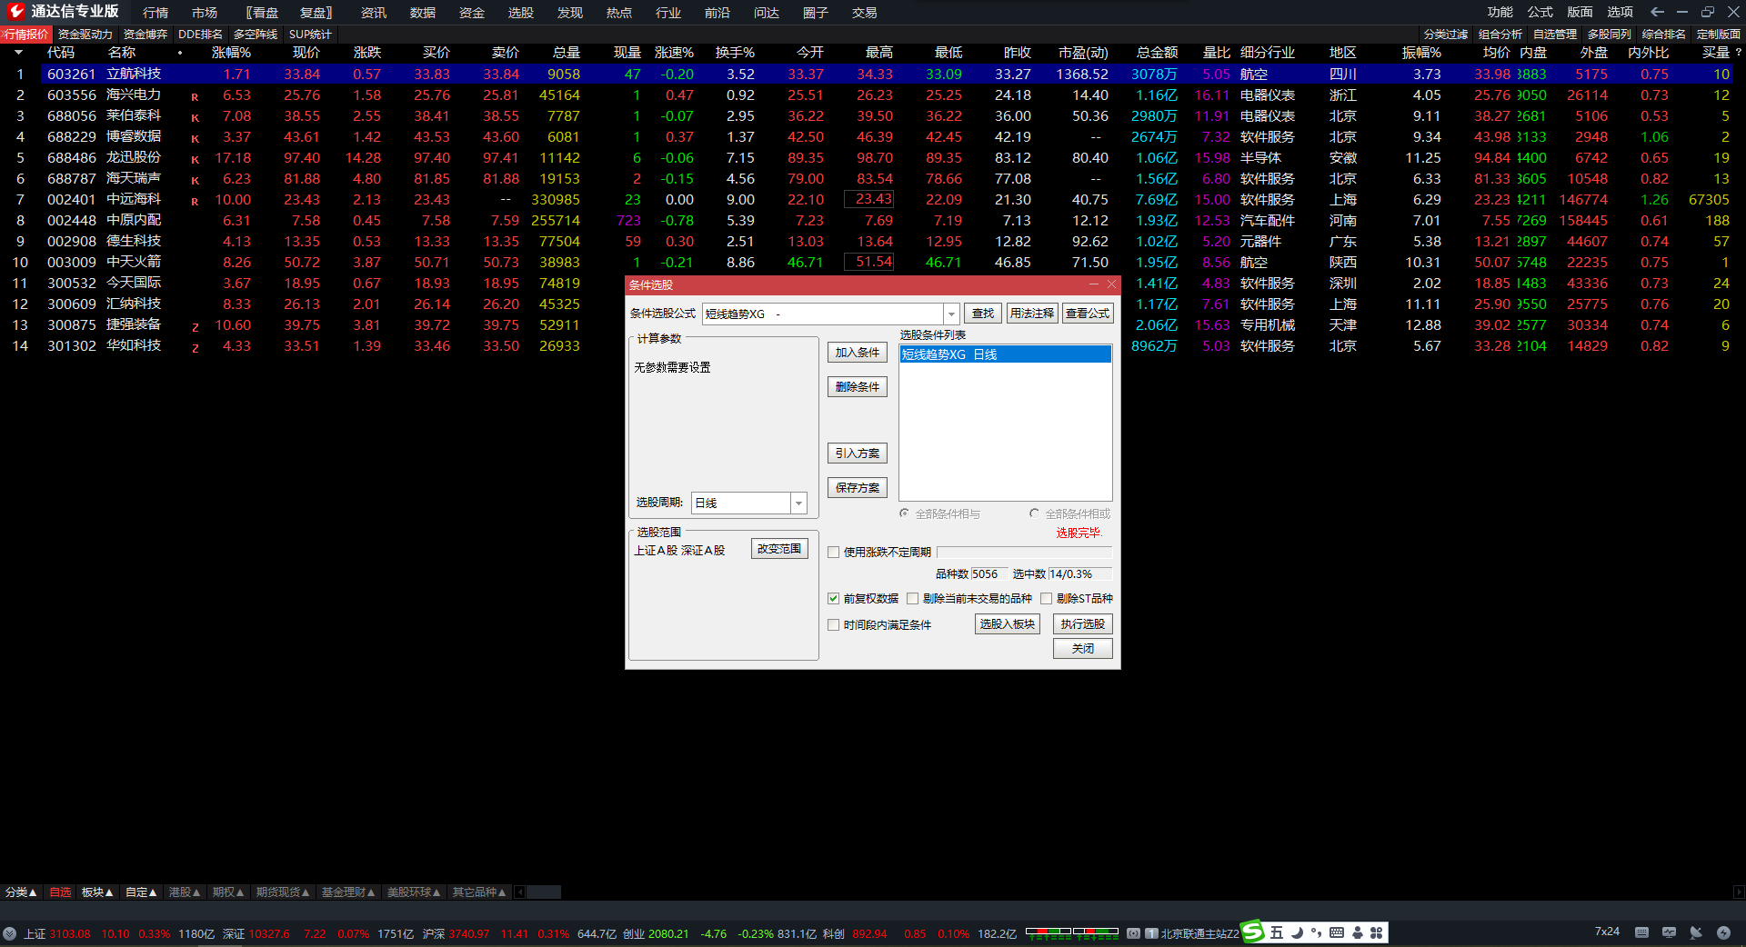1746x947 pixels.
Task: Click the monitor chart icon in status bar
Action: pyautogui.click(x=1669, y=932)
